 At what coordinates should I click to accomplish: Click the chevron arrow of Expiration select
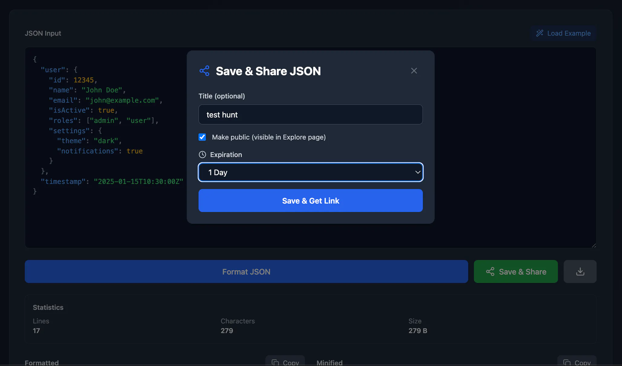tap(418, 172)
